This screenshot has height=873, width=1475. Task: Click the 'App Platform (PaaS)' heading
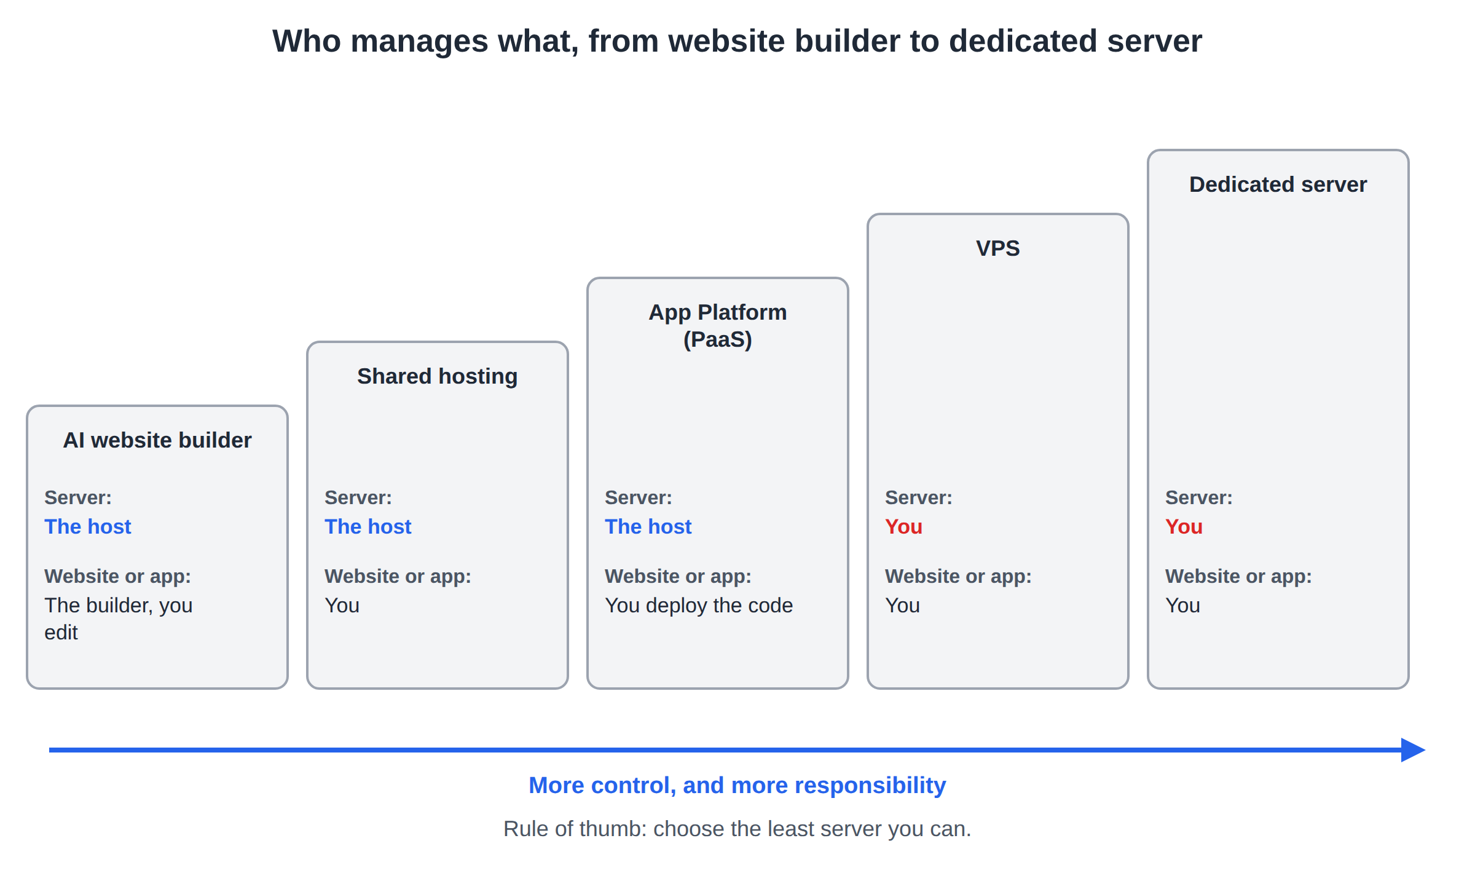[x=718, y=326]
